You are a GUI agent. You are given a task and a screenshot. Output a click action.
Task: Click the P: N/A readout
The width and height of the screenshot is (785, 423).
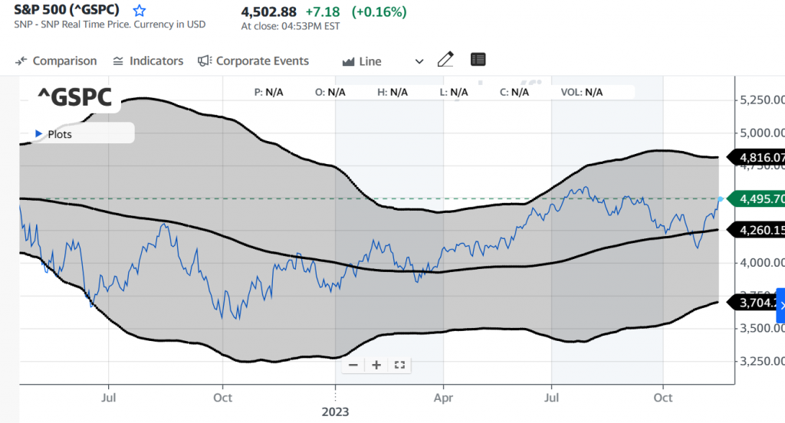(x=269, y=92)
